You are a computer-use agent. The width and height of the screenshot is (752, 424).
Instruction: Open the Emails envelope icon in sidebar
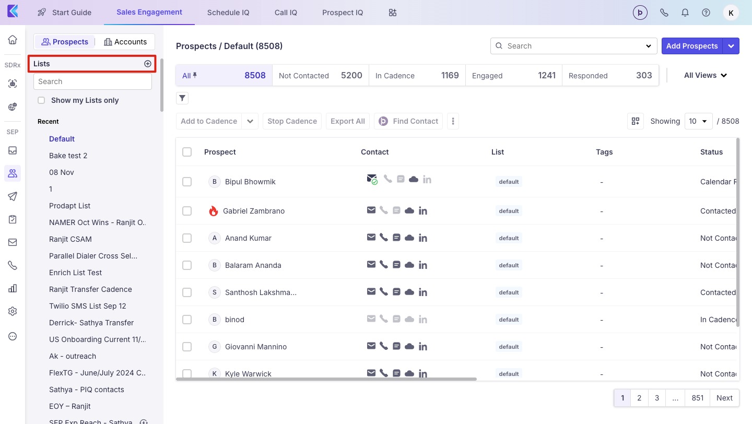[13, 242]
